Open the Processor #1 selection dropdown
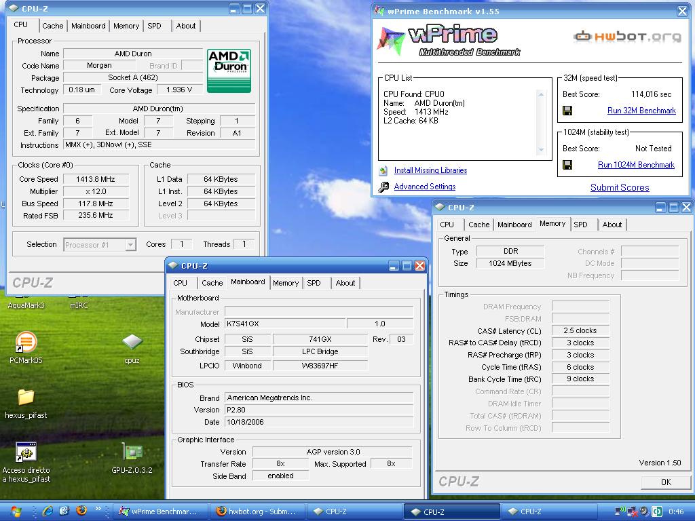Viewport: 695px width, 521px height. pyautogui.click(x=130, y=244)
